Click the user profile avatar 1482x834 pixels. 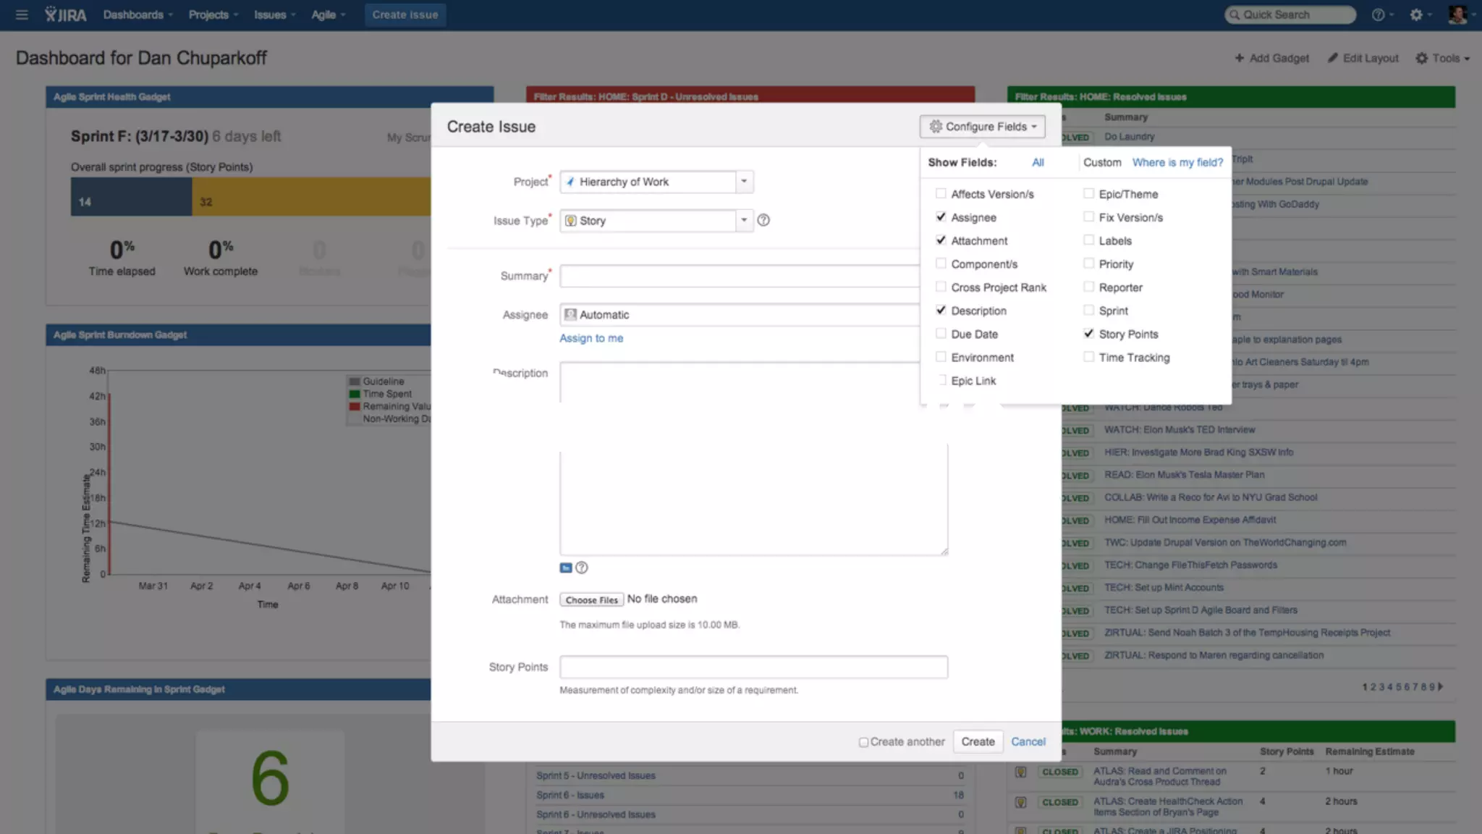tap(1457, 14)
